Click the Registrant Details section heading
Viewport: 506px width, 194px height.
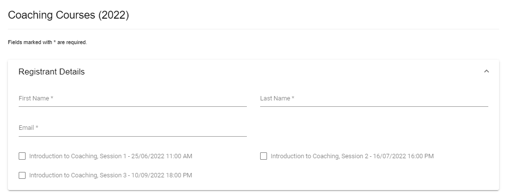[52, 72]
